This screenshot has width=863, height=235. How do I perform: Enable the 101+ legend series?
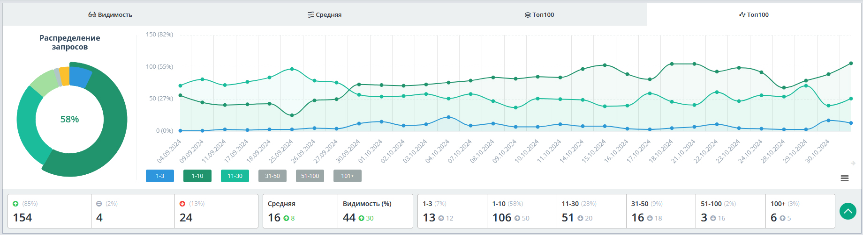348,176
